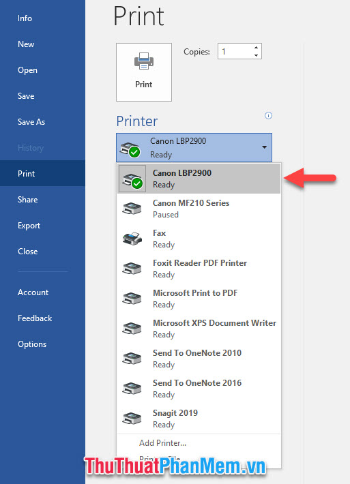
Task: Choose the Microsoft Print to PDF icon
Action: [132, 299]
